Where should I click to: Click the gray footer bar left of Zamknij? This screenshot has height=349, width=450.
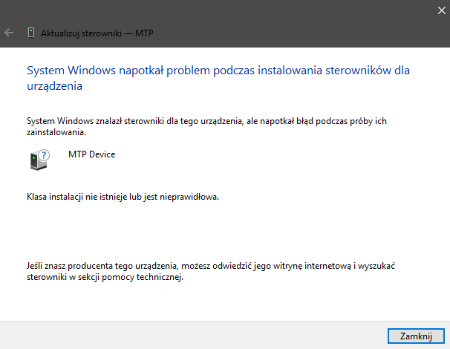click(186, 336)
